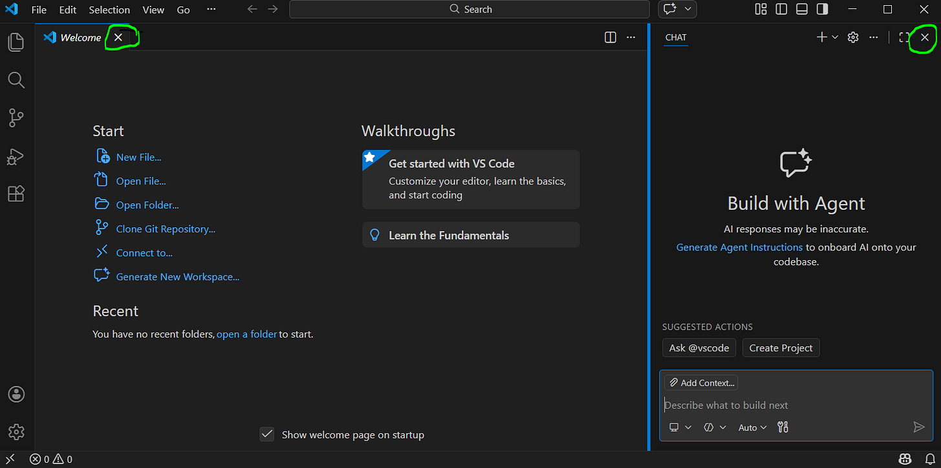Open chat settings gear icon
941x468 pixels.
click(x=853, y=37)
